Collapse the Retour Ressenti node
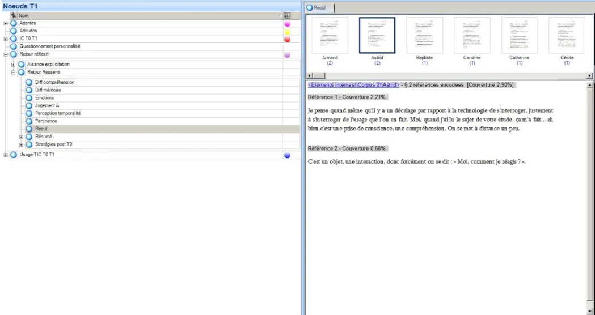 (13, 72)
